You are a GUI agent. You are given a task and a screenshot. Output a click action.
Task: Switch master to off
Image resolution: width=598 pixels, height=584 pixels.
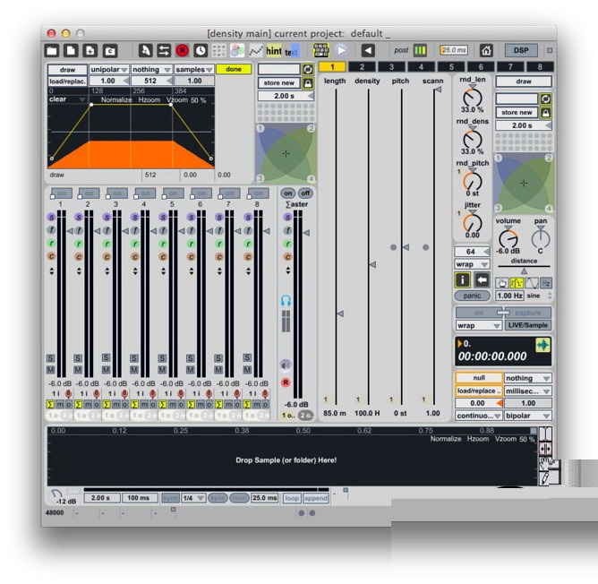pyautogui.click(x=305, y=193)
